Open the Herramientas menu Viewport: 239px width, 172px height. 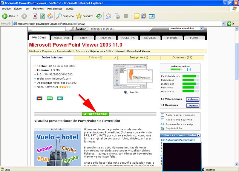[55, 9]
